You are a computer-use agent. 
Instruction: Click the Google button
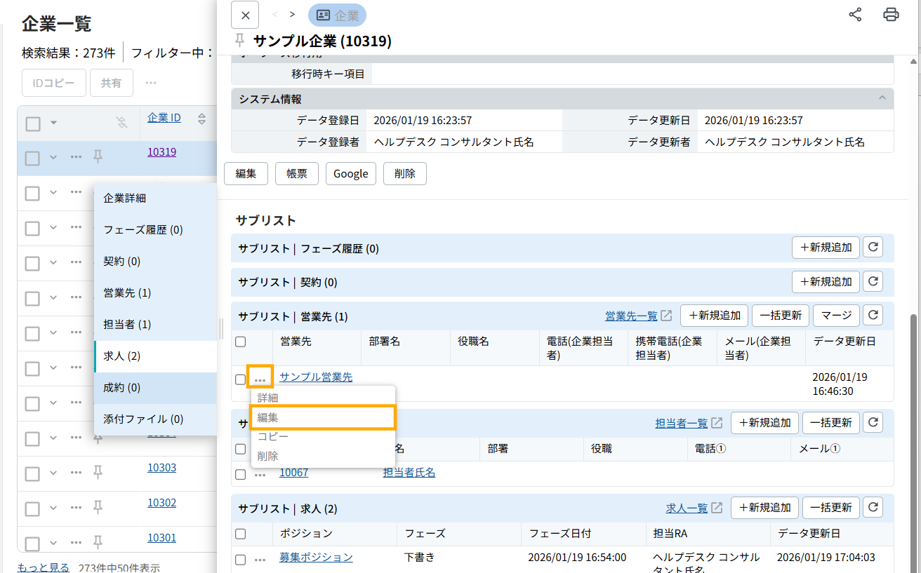point(350,174)
